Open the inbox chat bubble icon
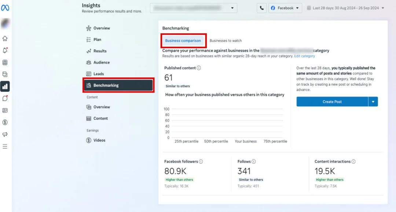Viewport: 396px width, 212px height. [5, 98]
